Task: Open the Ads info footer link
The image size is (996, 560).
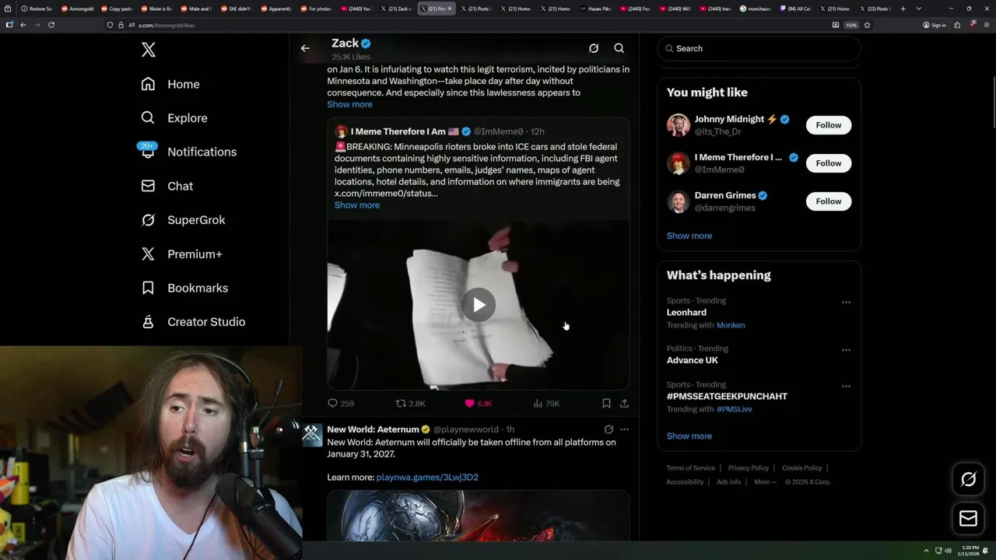Action: click(x=729, y=482)
